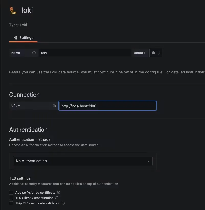Enable TLS Client Authentication checkbox
The image size is (205, 210).
(11, 198)
